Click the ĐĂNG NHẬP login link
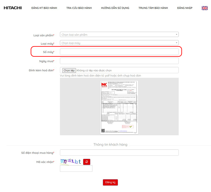This screenshot has width=211, height=192. coord(185,8)
